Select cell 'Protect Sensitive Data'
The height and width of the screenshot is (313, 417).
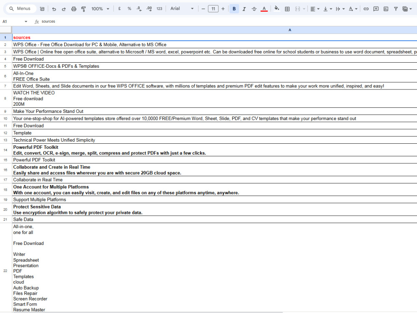pos(214,209)
